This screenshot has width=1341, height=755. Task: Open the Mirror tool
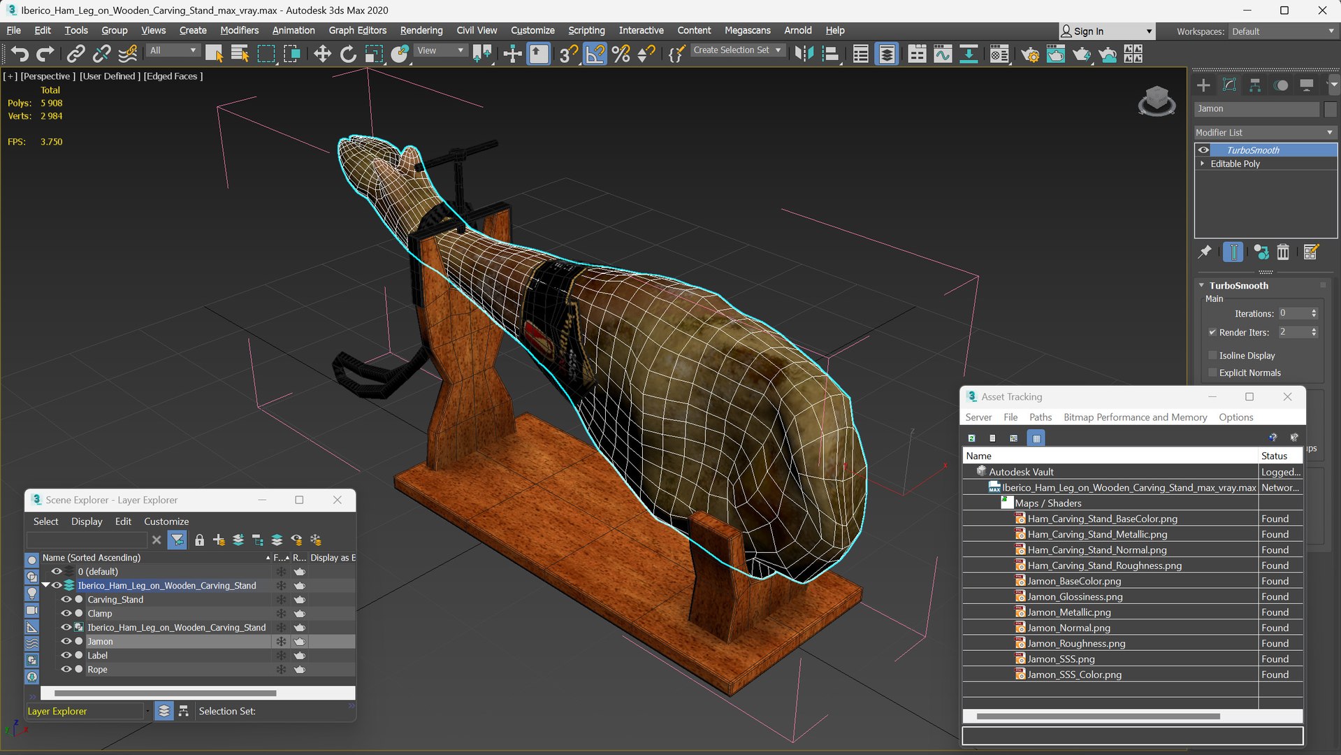(x=804, y=54)
